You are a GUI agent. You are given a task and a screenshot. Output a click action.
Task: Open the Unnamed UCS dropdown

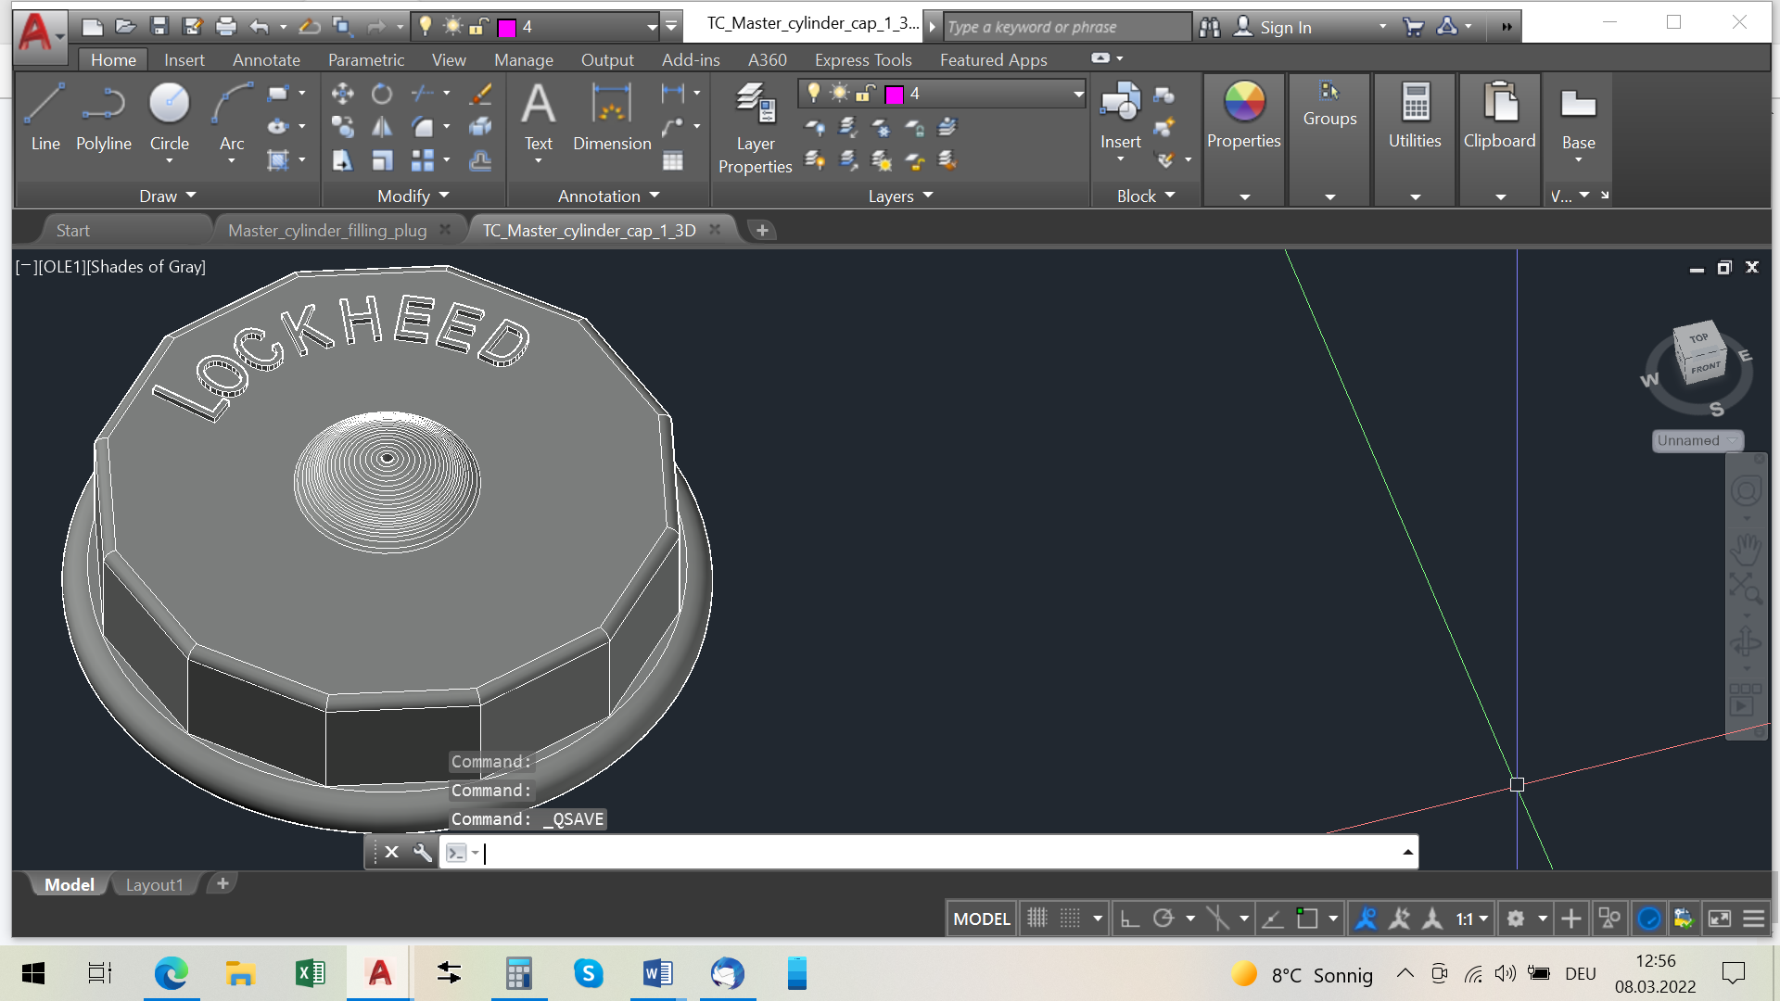click(1697, 441)
